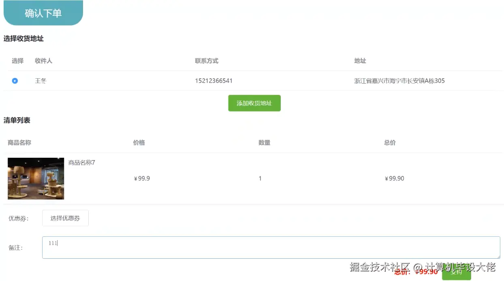This screenshot has height=281, width=504.
Task: Click the 地址 column header
Action: 360,61
